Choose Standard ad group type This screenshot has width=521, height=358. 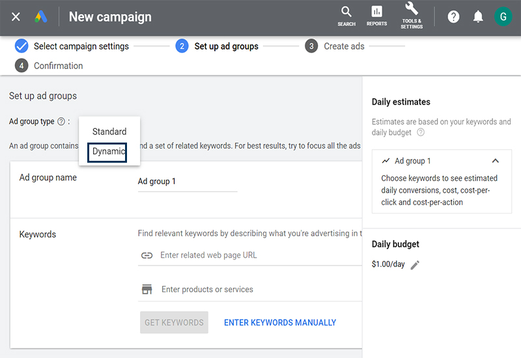click(x=109, y=131)
